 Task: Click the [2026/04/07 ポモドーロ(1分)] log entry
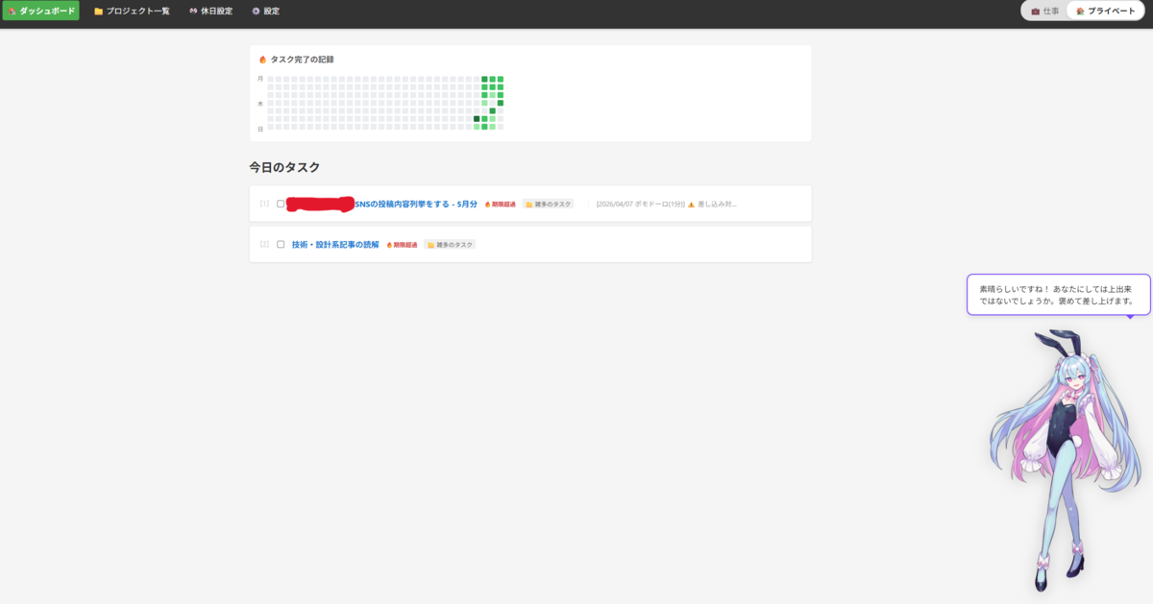click(x=640, y=204)
